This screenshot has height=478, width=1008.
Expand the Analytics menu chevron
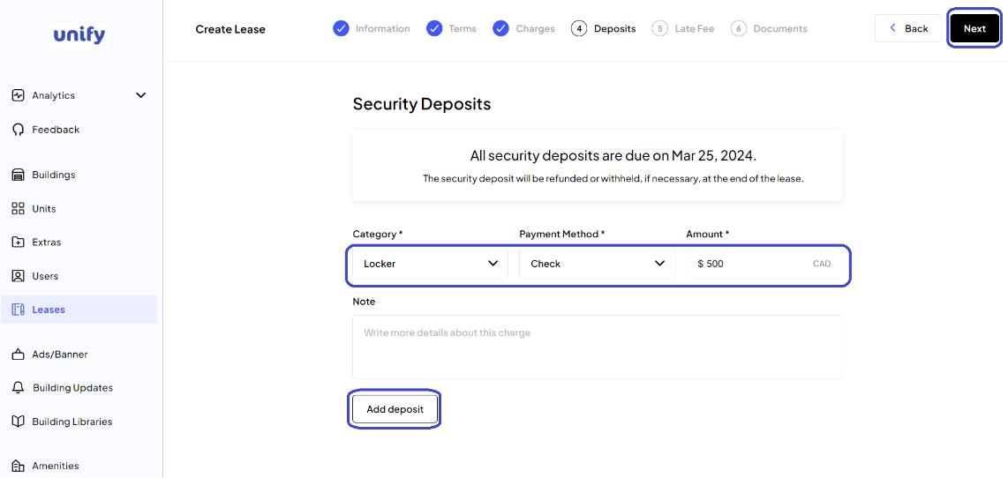141,95
